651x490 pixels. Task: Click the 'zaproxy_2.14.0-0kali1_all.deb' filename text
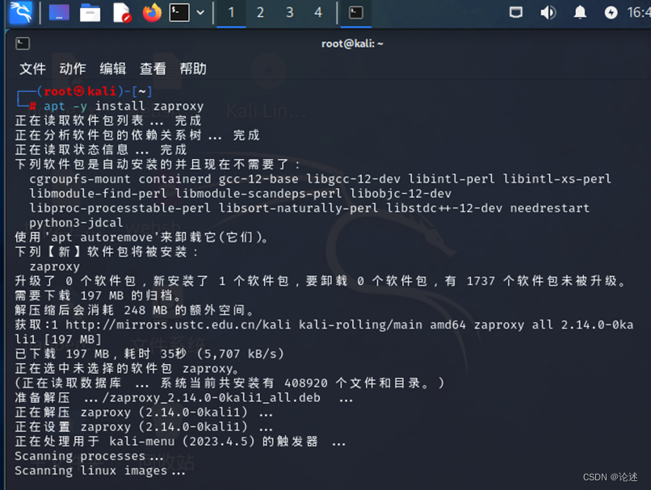click(215, 398)
